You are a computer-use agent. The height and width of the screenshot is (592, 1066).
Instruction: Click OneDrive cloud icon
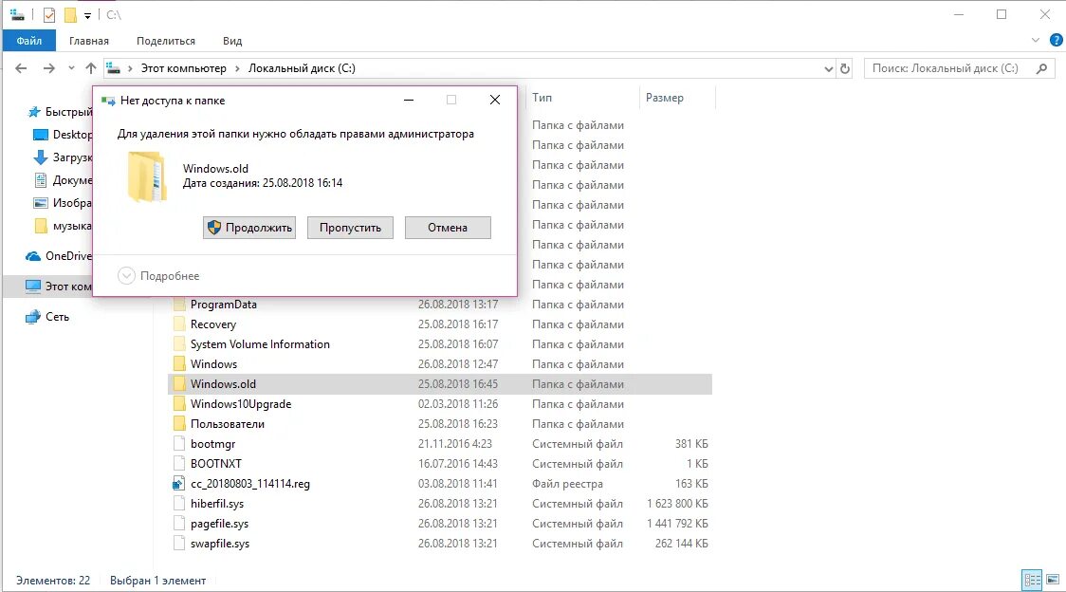pos(32,256)
